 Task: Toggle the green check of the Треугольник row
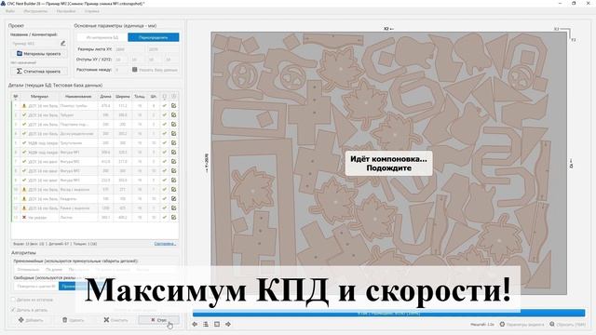(165, 142)
